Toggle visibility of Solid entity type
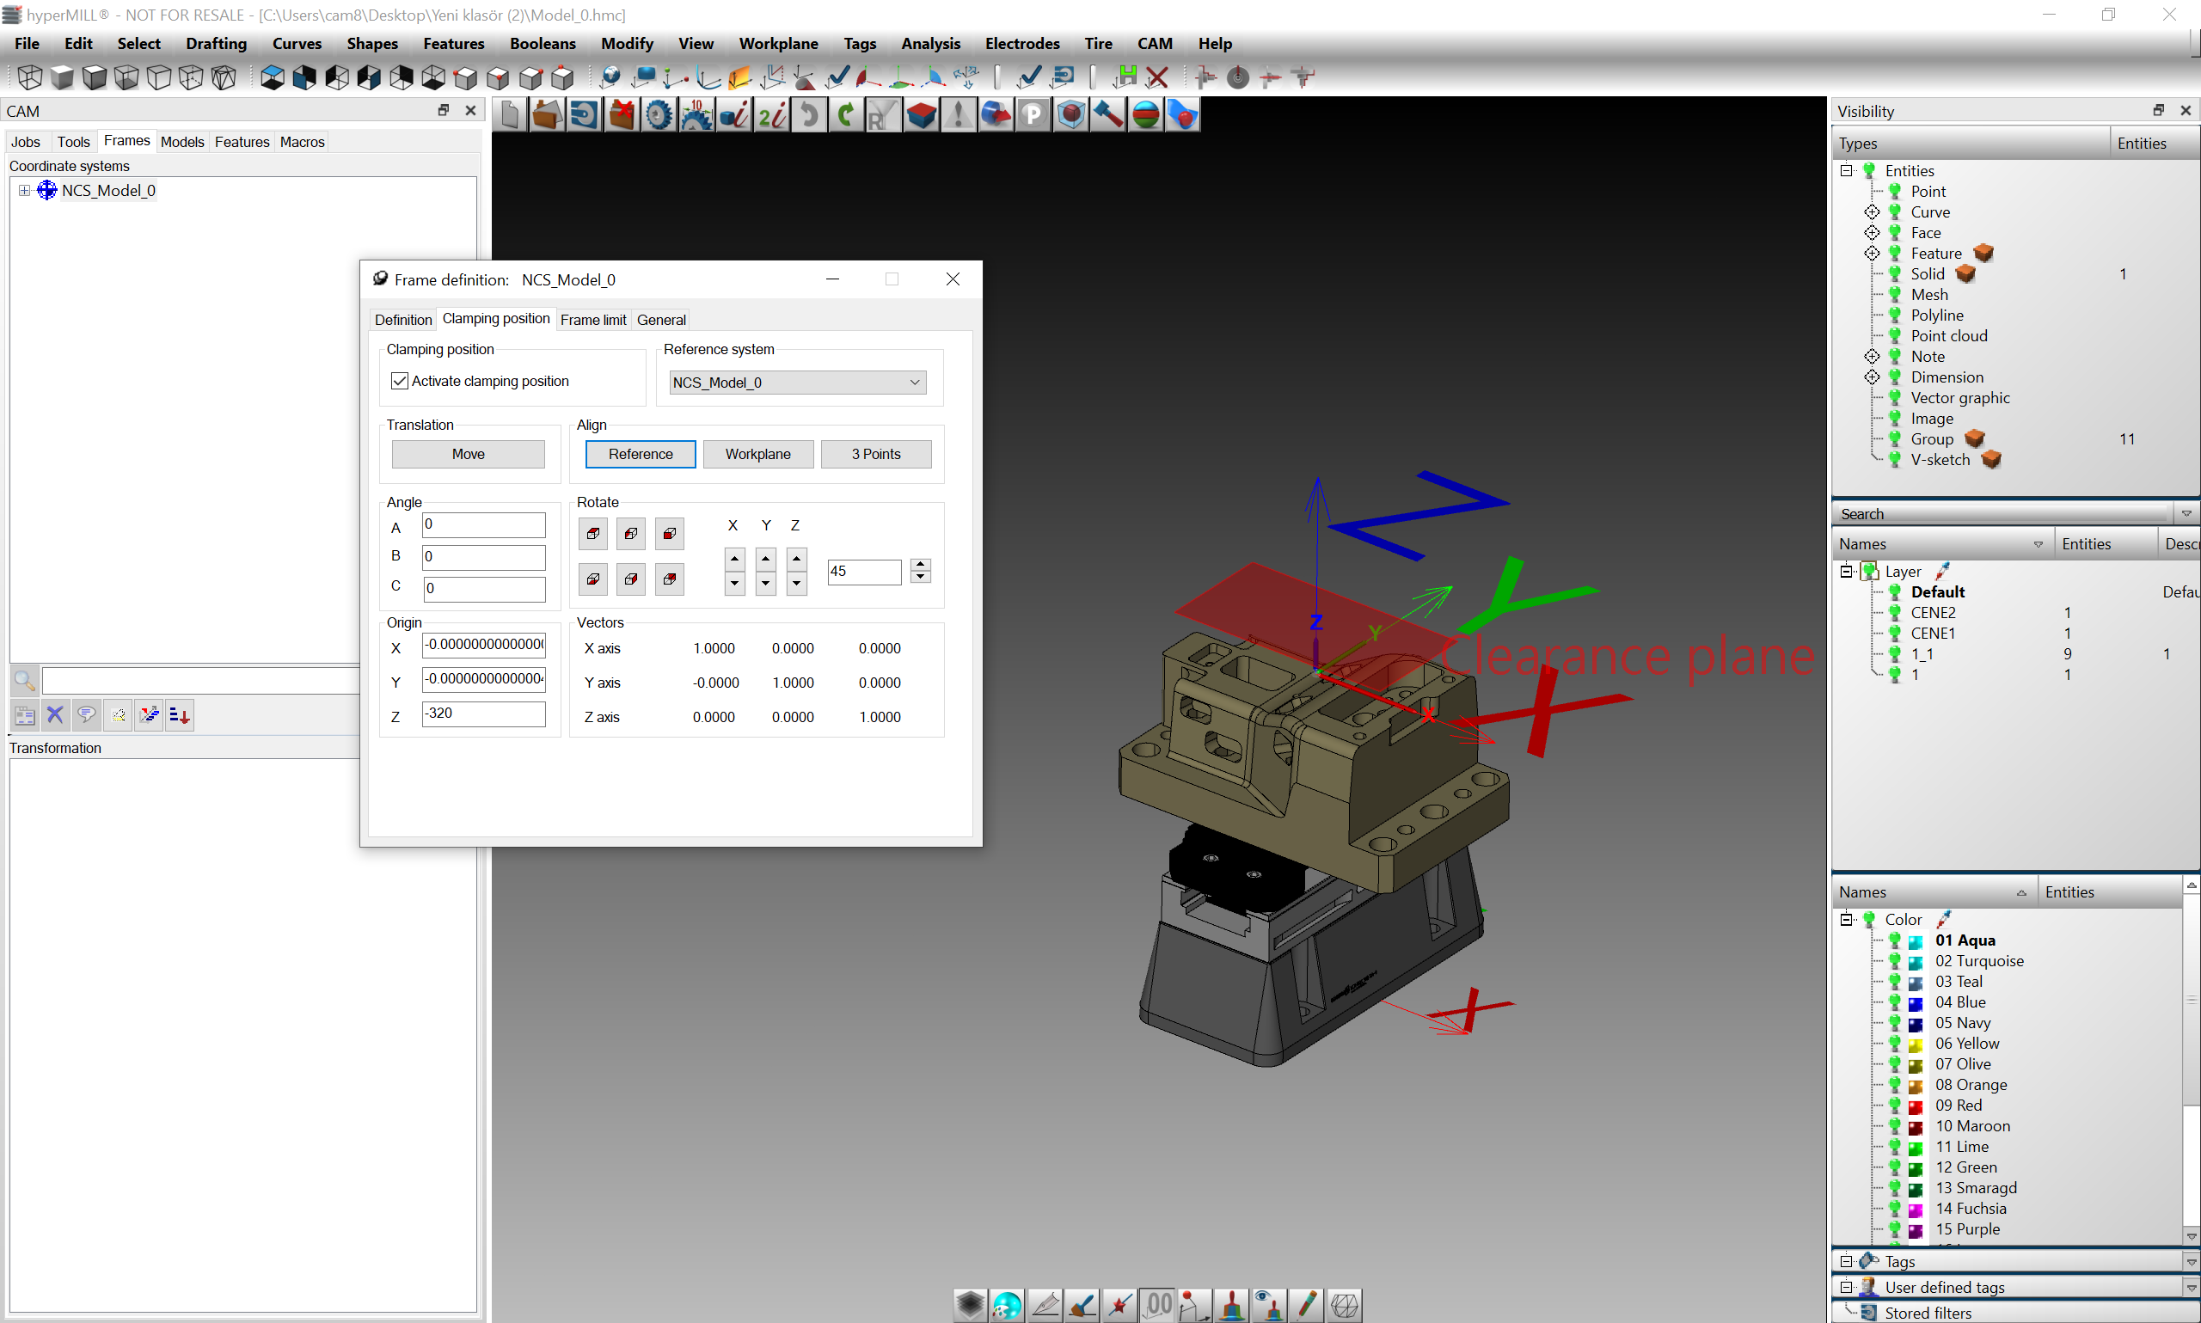 [1895, 273]
